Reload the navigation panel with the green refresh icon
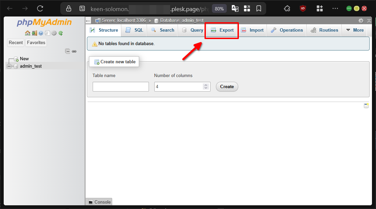This screenshot has width=376, height=209. 60,33
